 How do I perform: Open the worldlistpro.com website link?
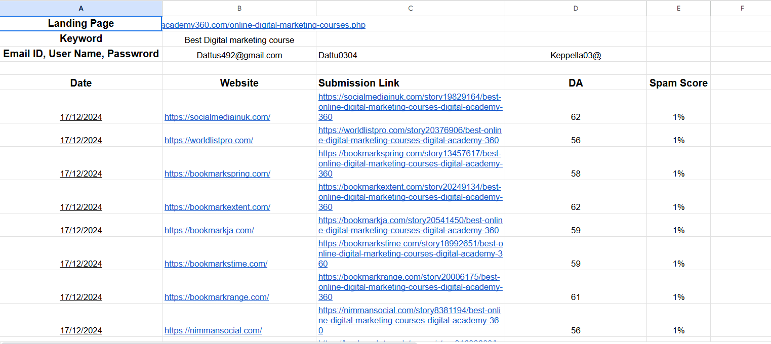[x=209, y=140]
